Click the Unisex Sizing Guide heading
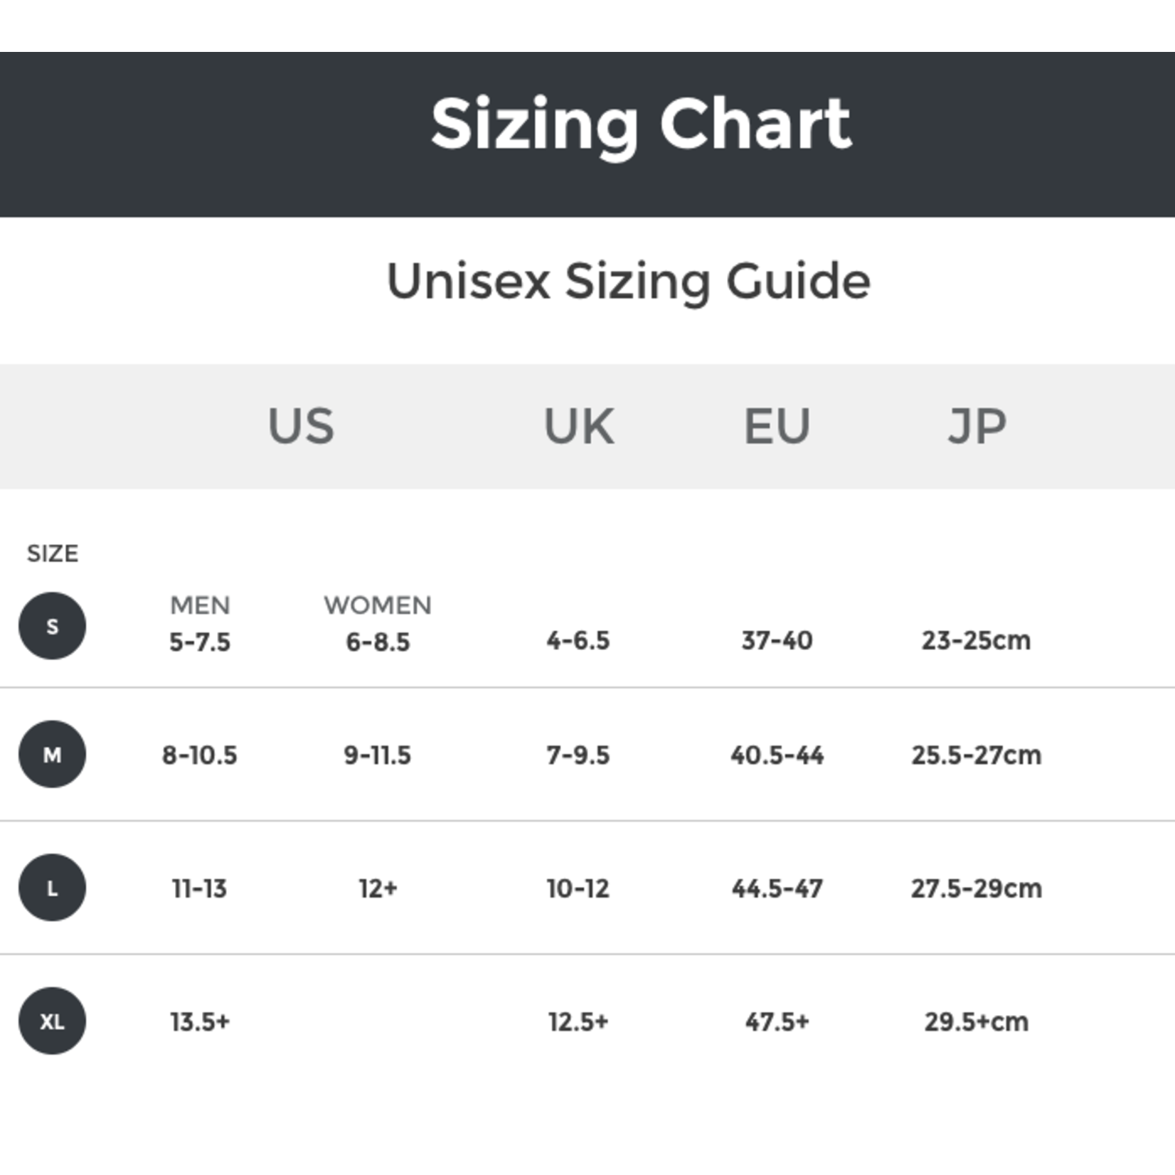Screen dimensions: 1175x1175 pyautogui.click(x=628, y=281)
